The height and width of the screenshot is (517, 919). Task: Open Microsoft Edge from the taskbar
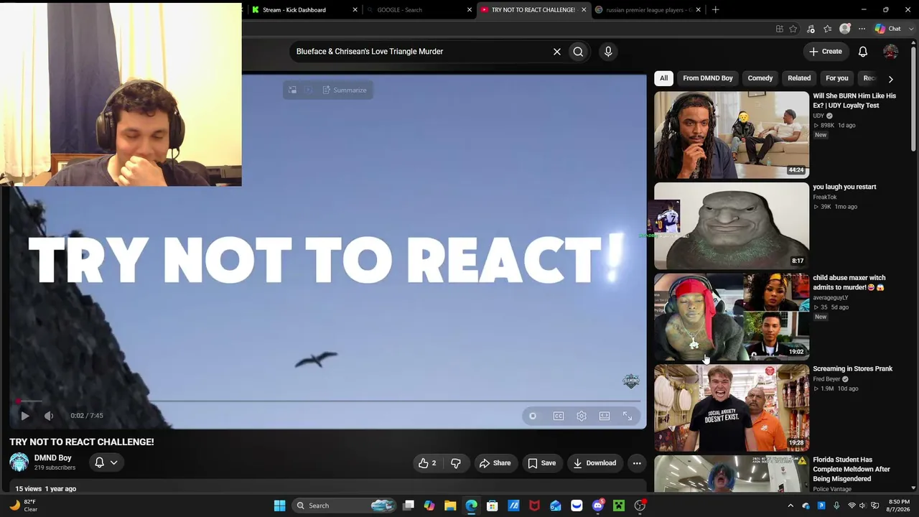[471, 506]
